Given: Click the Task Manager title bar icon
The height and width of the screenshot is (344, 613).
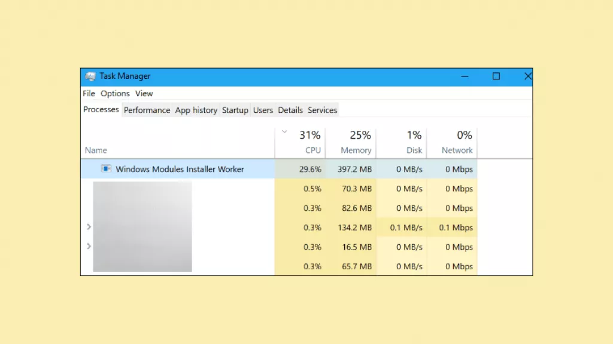Looking at the screenshot, I should [90, 76].
